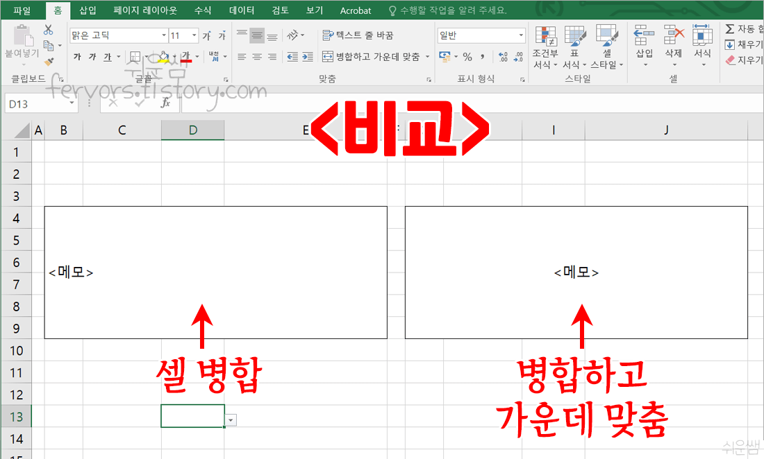Apply top vertical alignment
Screen dimensions: 764x459
tap(242, 35)
